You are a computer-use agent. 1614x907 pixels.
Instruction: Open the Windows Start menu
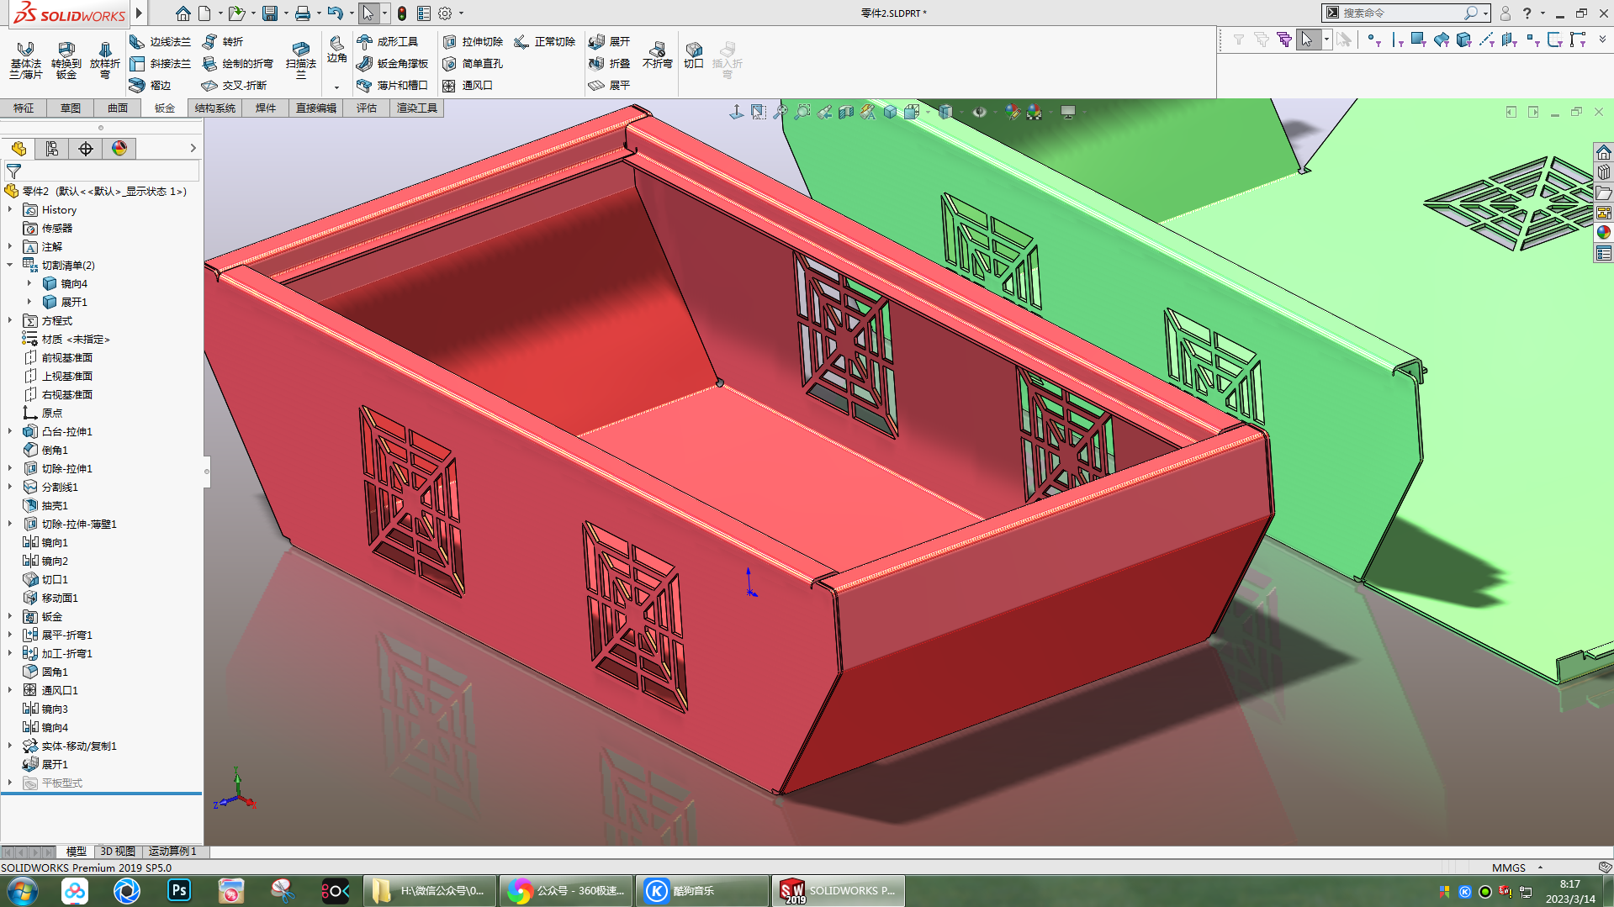pos(23,891)
